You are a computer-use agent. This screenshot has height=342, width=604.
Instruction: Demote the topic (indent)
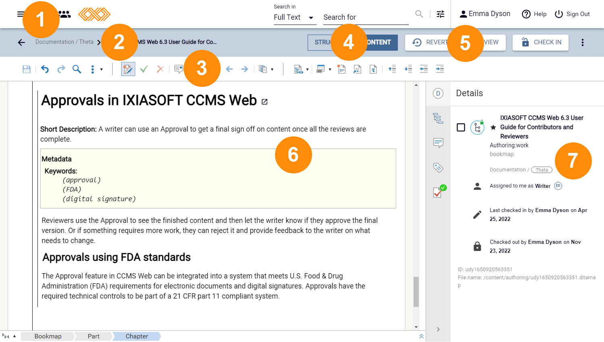(x=440, y=69)
